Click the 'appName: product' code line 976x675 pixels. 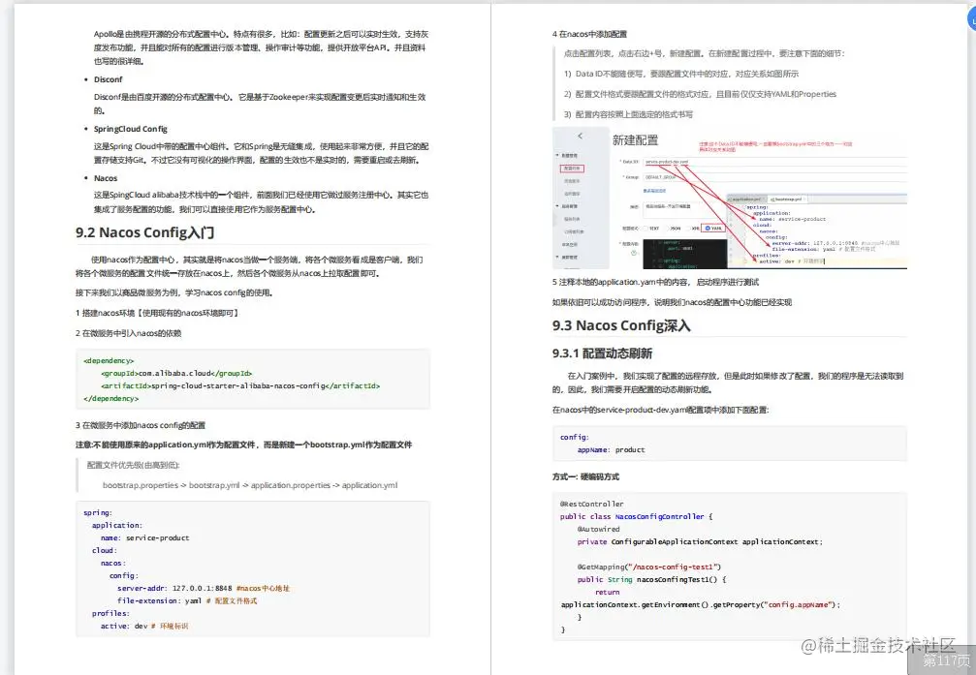point(612,449)
